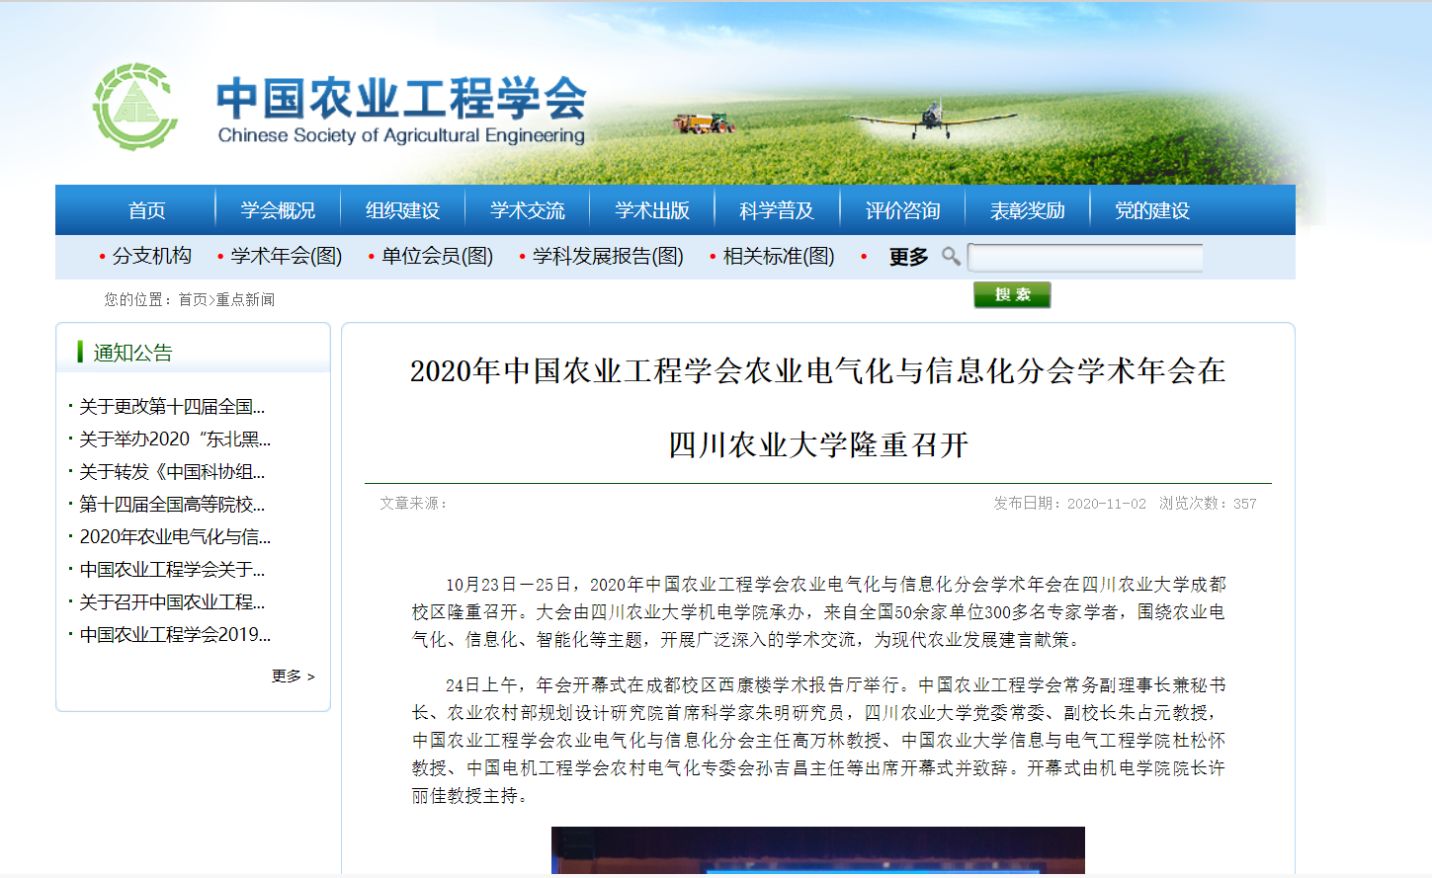The height and width of the screenshot is (878, 1432).
Task: Open 党的建设 menu item
Action: pos(1152,210)
